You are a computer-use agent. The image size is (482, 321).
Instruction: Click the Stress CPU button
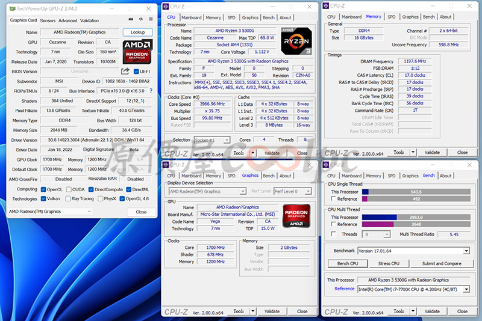(x=389, y=263)
